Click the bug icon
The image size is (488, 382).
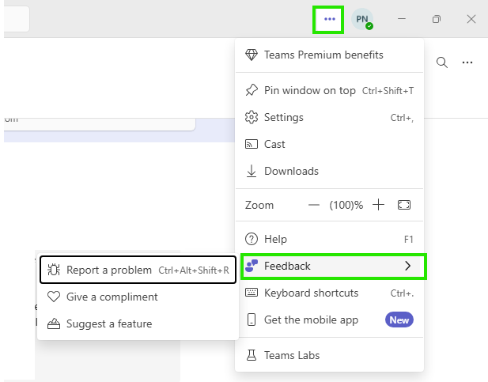[54, 270]
